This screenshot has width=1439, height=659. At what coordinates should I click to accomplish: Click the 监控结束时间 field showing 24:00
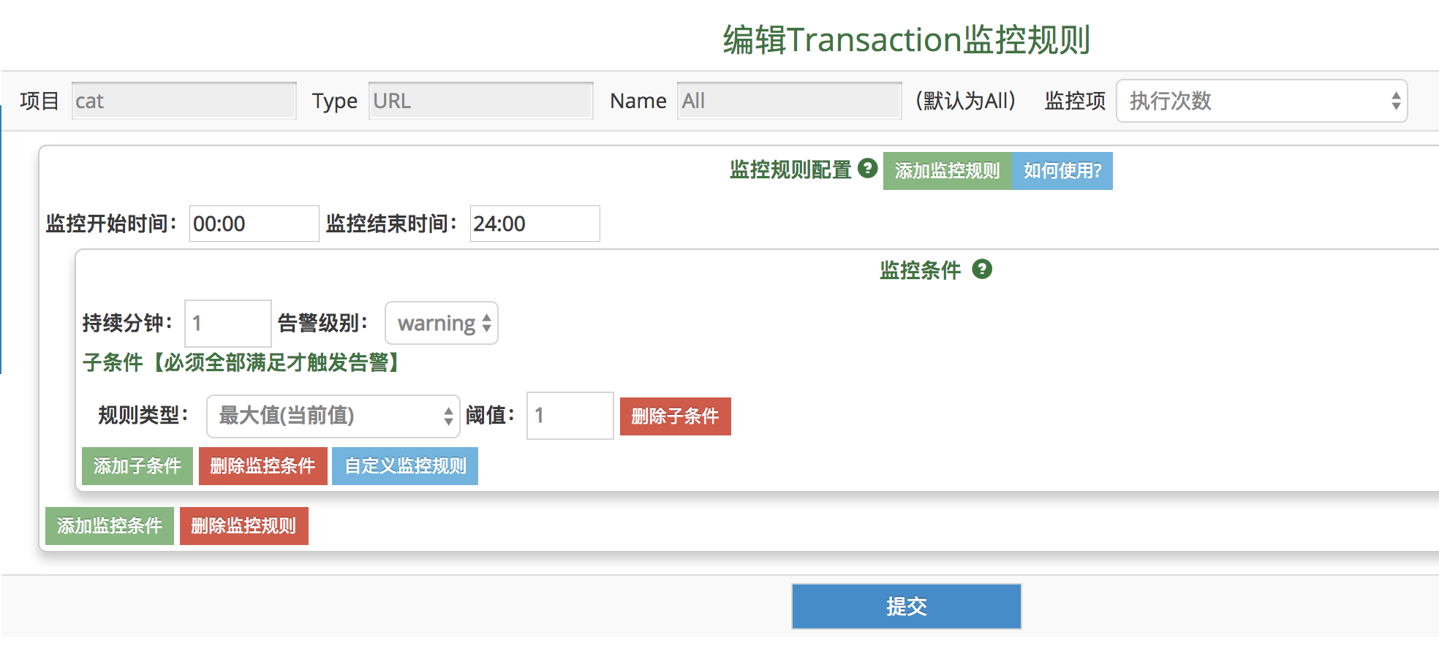point(534,223)
